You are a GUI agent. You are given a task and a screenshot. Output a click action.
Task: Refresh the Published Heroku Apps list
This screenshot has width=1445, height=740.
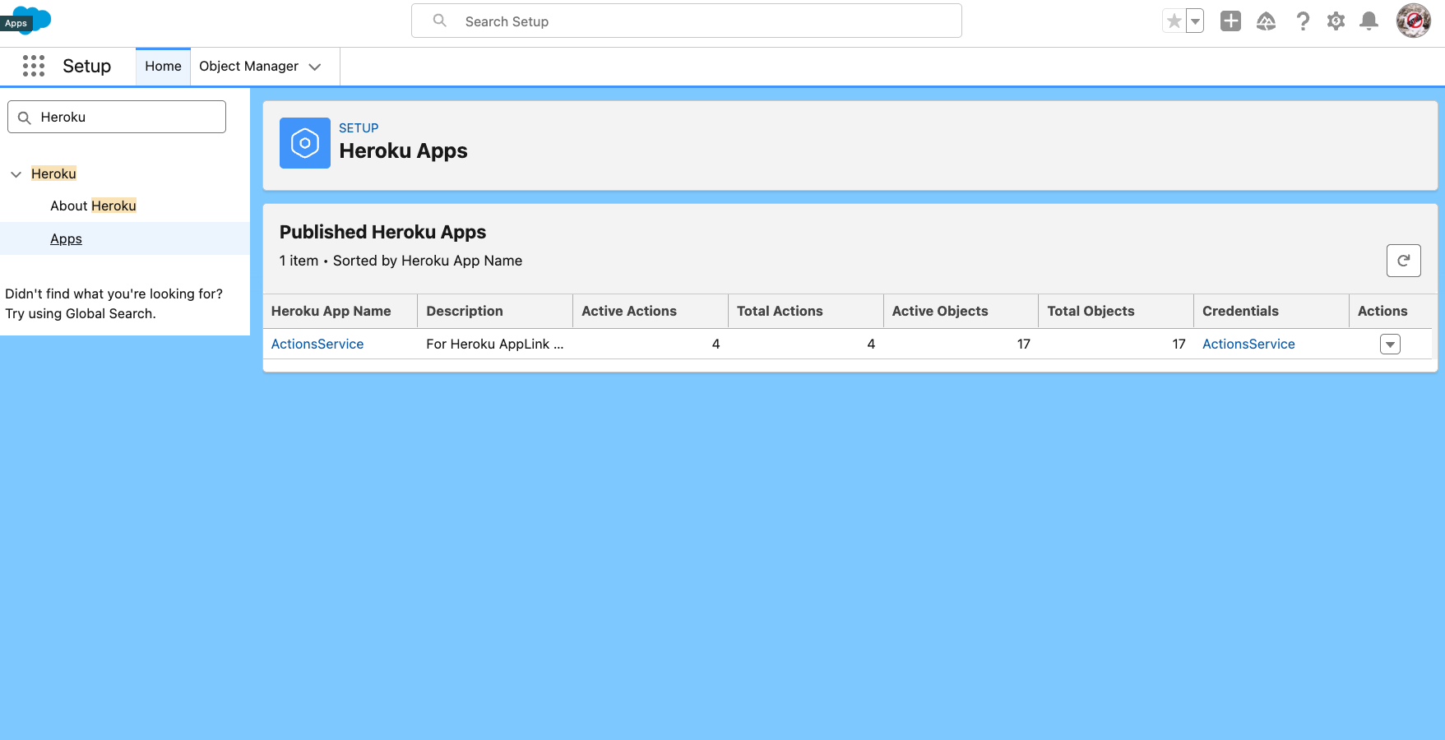(1404, 261)
